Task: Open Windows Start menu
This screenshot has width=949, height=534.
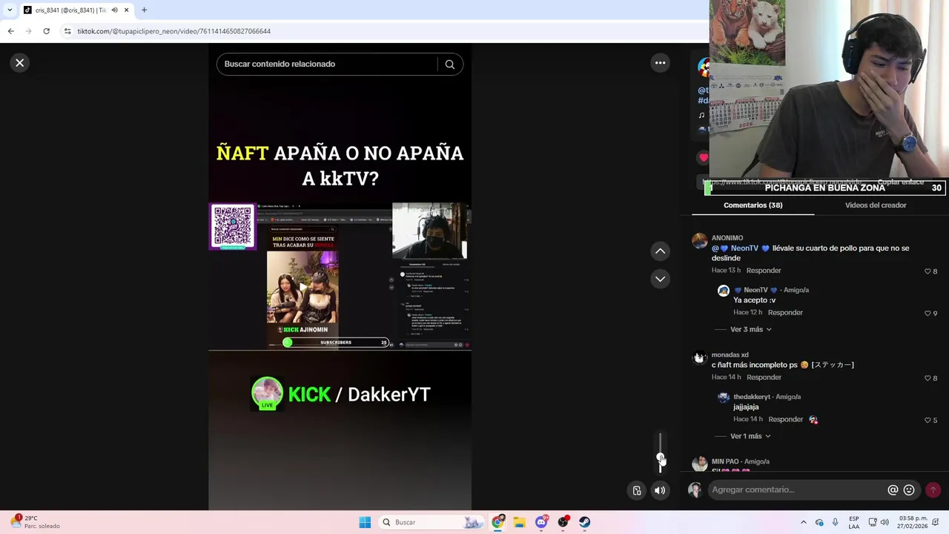Action: pyautogui.click(x=365, y=522)
